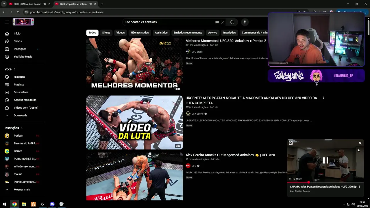Select the Não assistidos filter chip
Image resolution: width=370 pixels, height=208 pixels.
tap(140, 33)
